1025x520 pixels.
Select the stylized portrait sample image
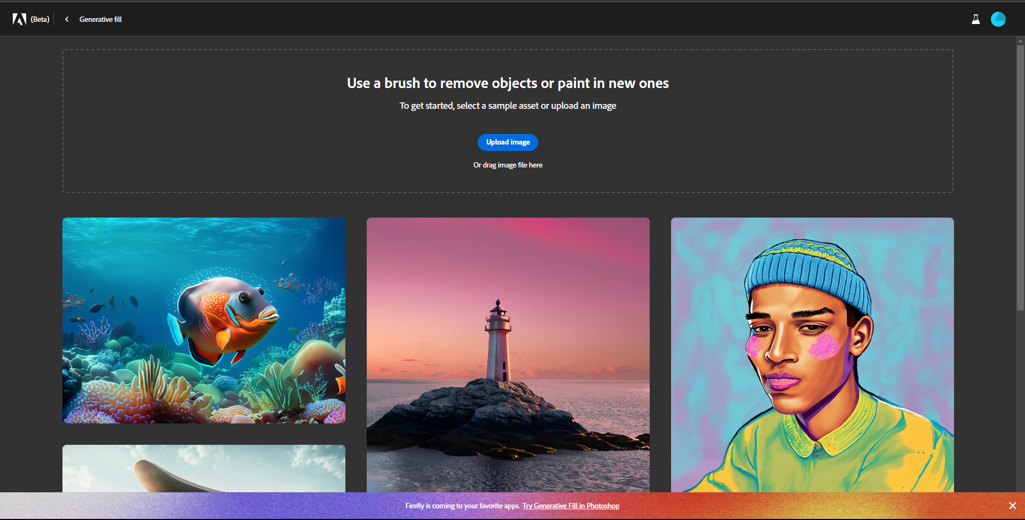(x=812, y=357)
